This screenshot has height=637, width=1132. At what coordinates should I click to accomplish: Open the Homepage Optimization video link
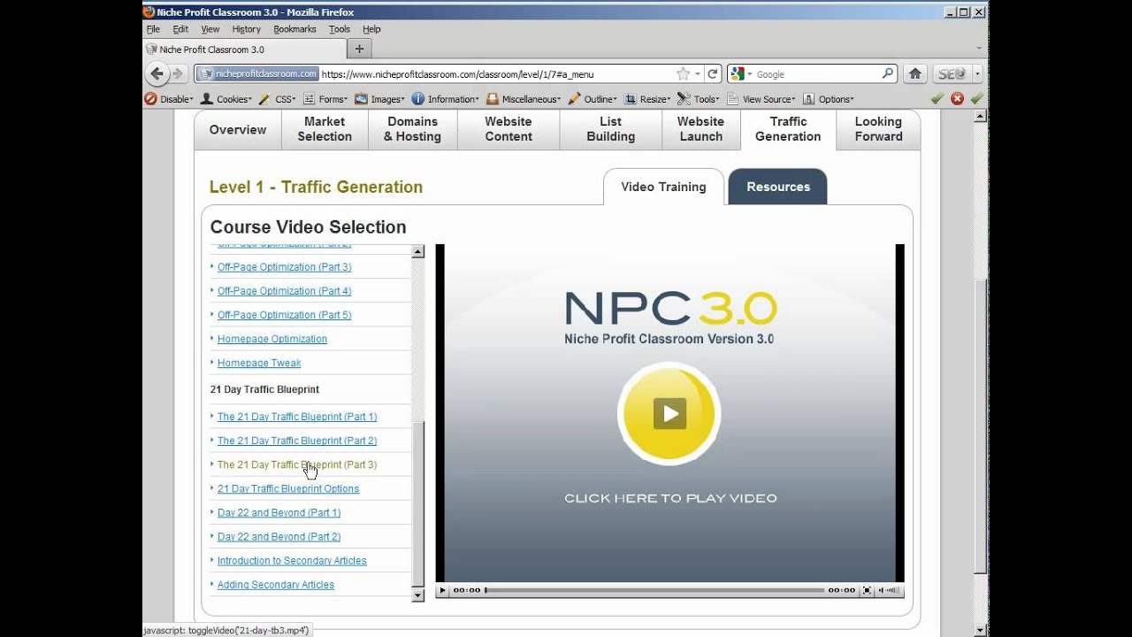tap(272, 339)
